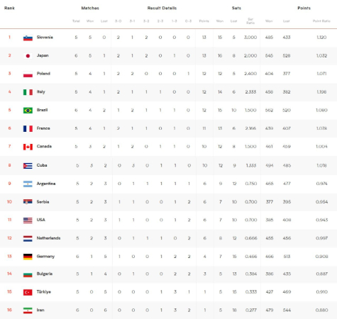The image size is (337, 319).
Task: Click the USA team name
Action: (40, 220)
